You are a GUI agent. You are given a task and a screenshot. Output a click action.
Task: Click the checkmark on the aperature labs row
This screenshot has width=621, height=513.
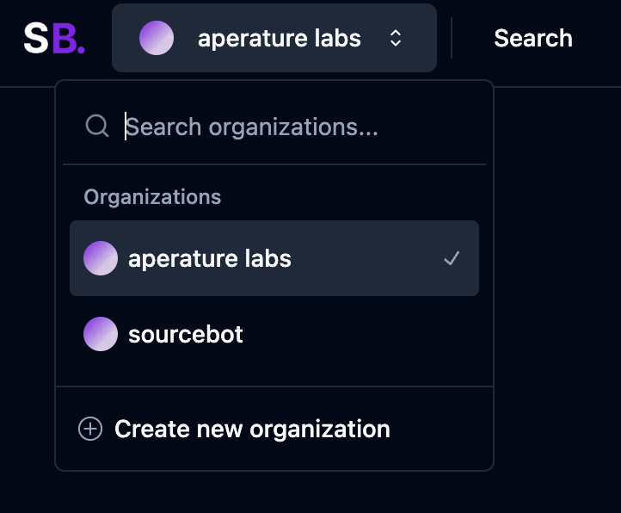pos(452,258)
